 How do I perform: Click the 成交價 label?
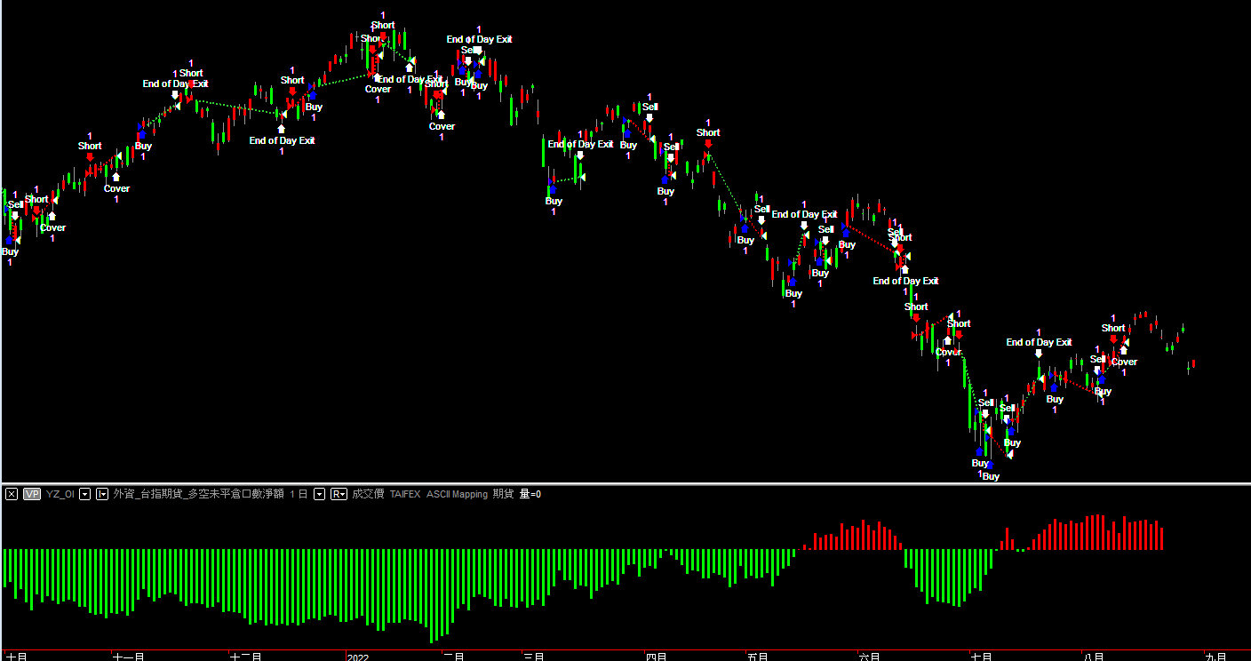(368, 494)
